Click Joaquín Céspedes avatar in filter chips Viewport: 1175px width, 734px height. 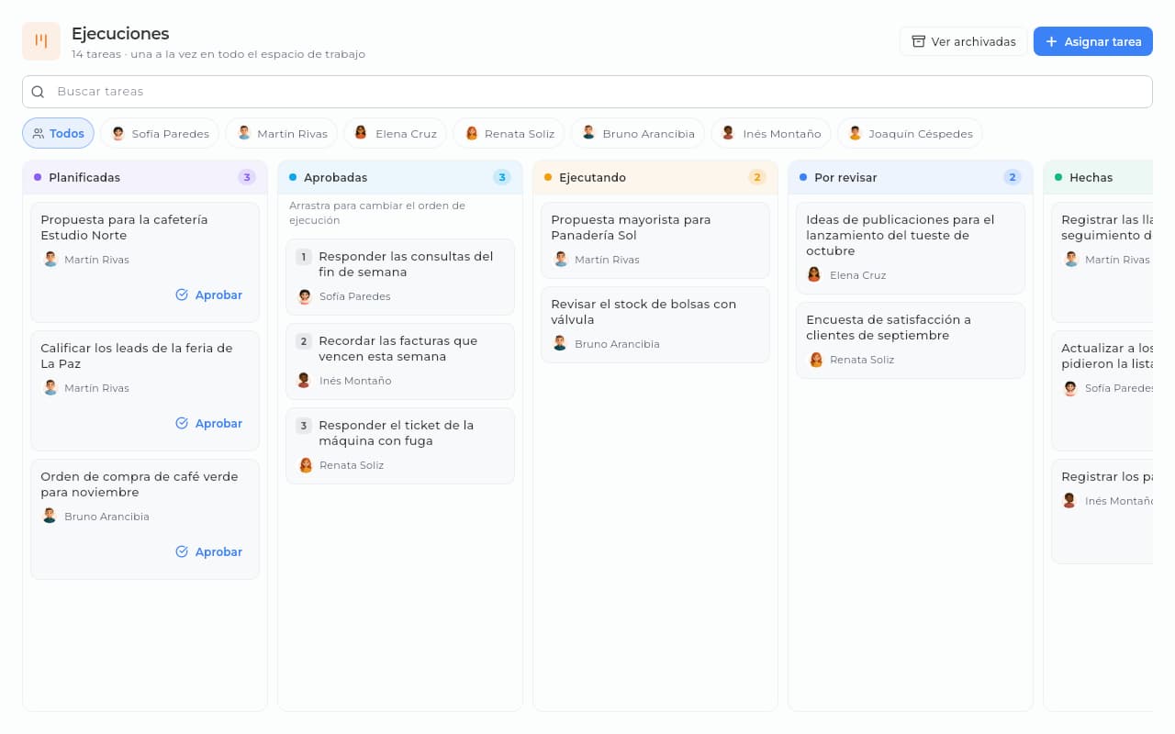point(855,133)
